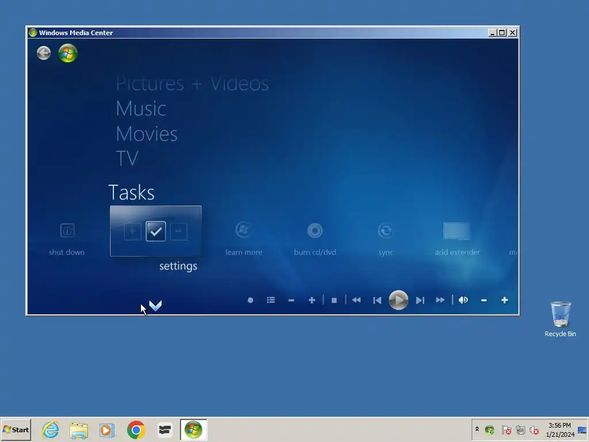Open the burn cd/dvd task

pos(315,239)
